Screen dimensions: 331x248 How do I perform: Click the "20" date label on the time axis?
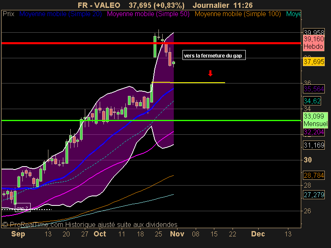pos(66,234)
